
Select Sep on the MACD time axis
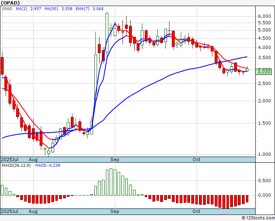(x=115, y=211)
